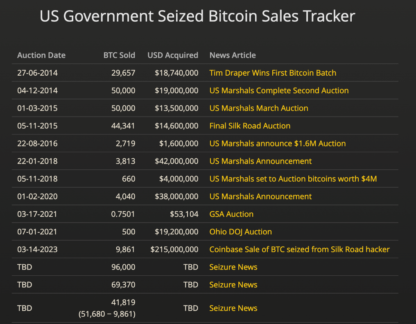Screen dimensions: 416x324
Task: Click the 'USD Acquired' column header
Action: [173, 55]
